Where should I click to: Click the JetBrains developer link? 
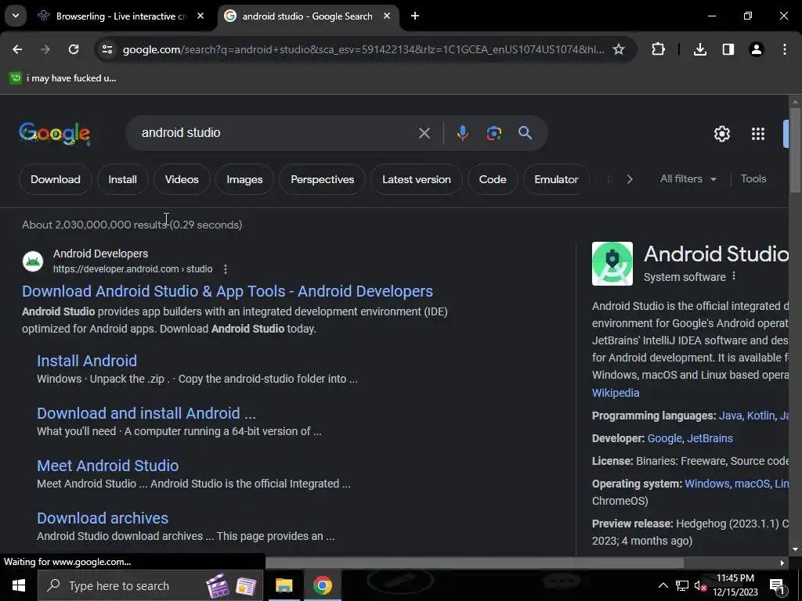pyautogui.click(x=710, y=438)
